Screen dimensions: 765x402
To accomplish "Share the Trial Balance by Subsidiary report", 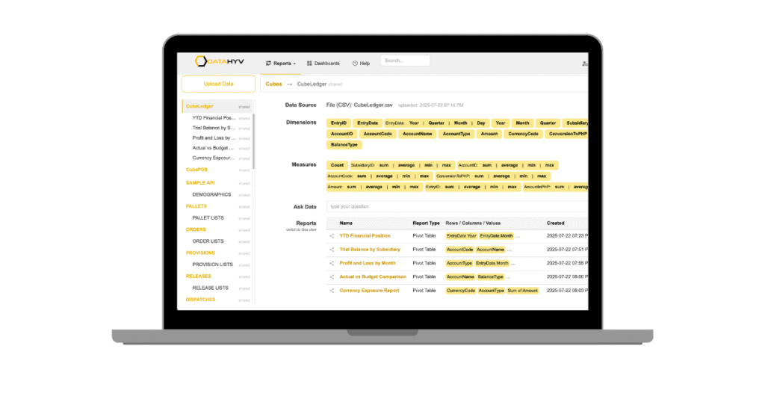I will tap(332, 249).
